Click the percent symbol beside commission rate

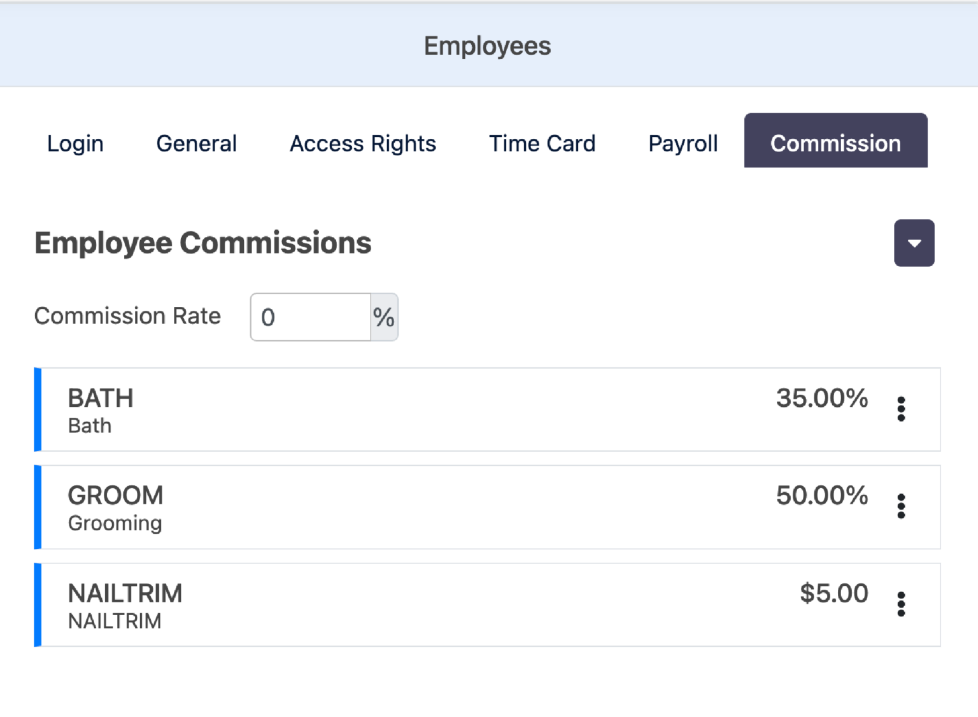tap(384, 317)
